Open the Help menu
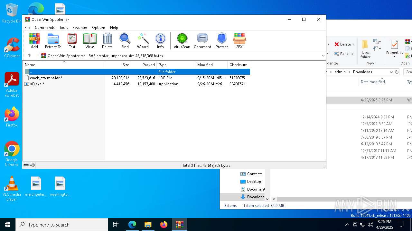 [x=114, y=28]
